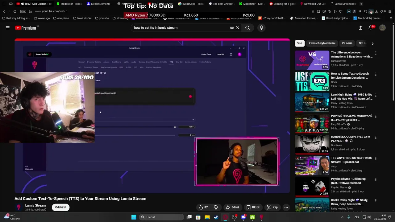Open the Osaka Rainy Night video thumbnail
Image resolution: width=395 pixels, height=222 pixels.
pyautogui.click(x=312, y=205)
